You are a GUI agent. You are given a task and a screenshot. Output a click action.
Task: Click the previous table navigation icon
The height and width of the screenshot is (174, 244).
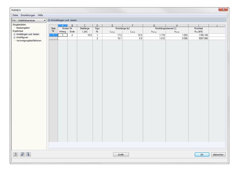pyautogui.click(x=22, y=154)
